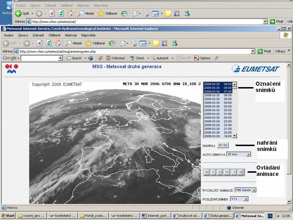This screenshot has height=220, width=293.
Task: Open Úpravy menu in front Meteosat window
Action: [23, 35]
